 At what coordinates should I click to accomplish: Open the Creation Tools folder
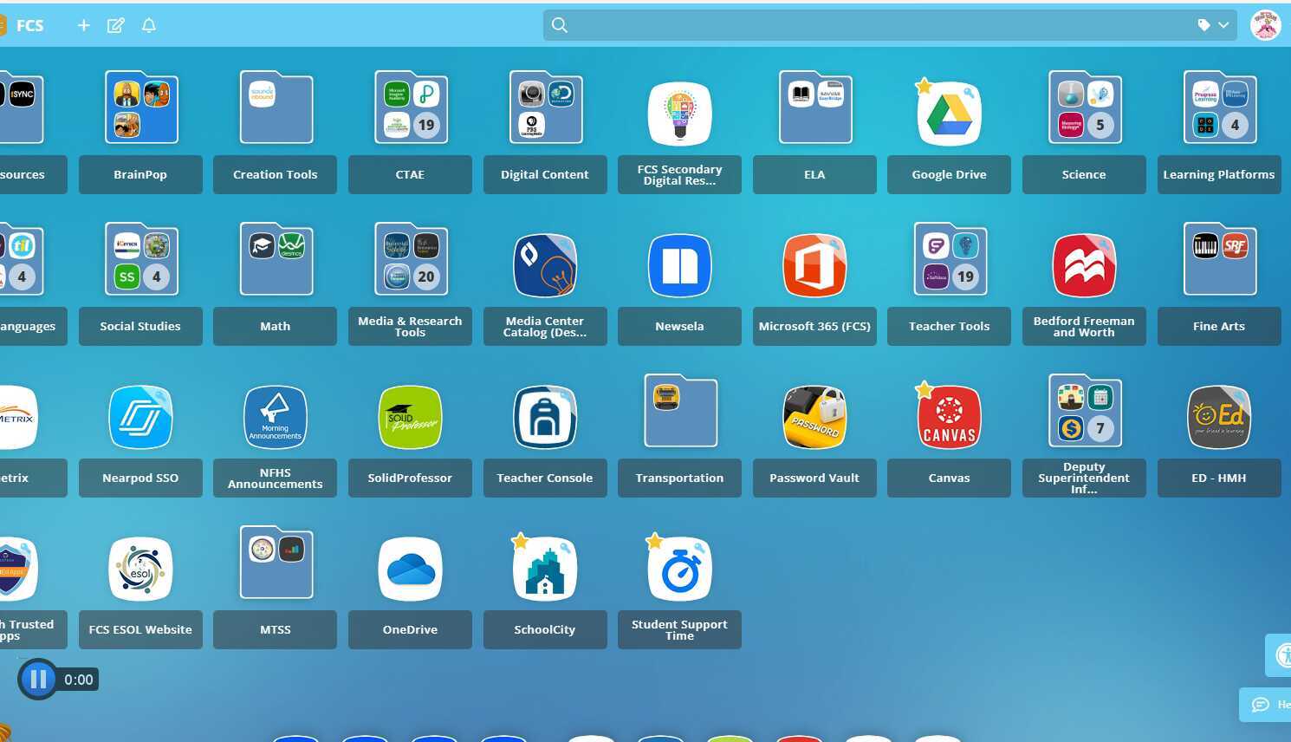(276, 107)
